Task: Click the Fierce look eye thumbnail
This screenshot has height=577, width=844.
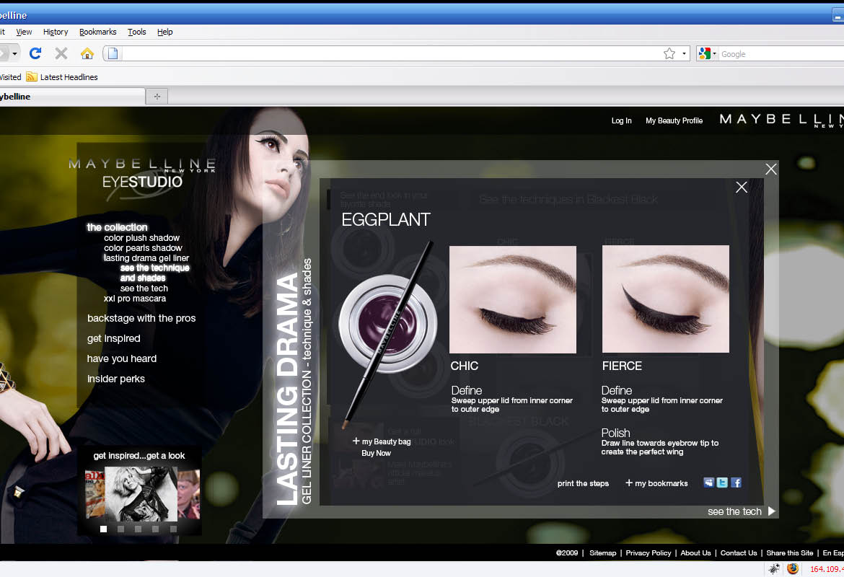Action: [665, 299]
